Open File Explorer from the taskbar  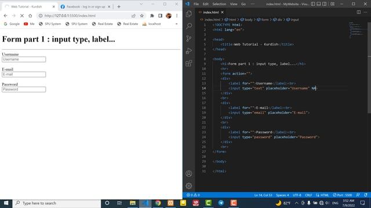tap(133, 203)
